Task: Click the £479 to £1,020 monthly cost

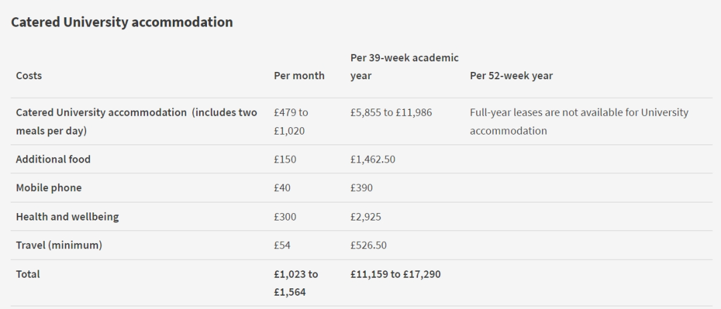Action: pyautogui.click(x=291, y=121)
